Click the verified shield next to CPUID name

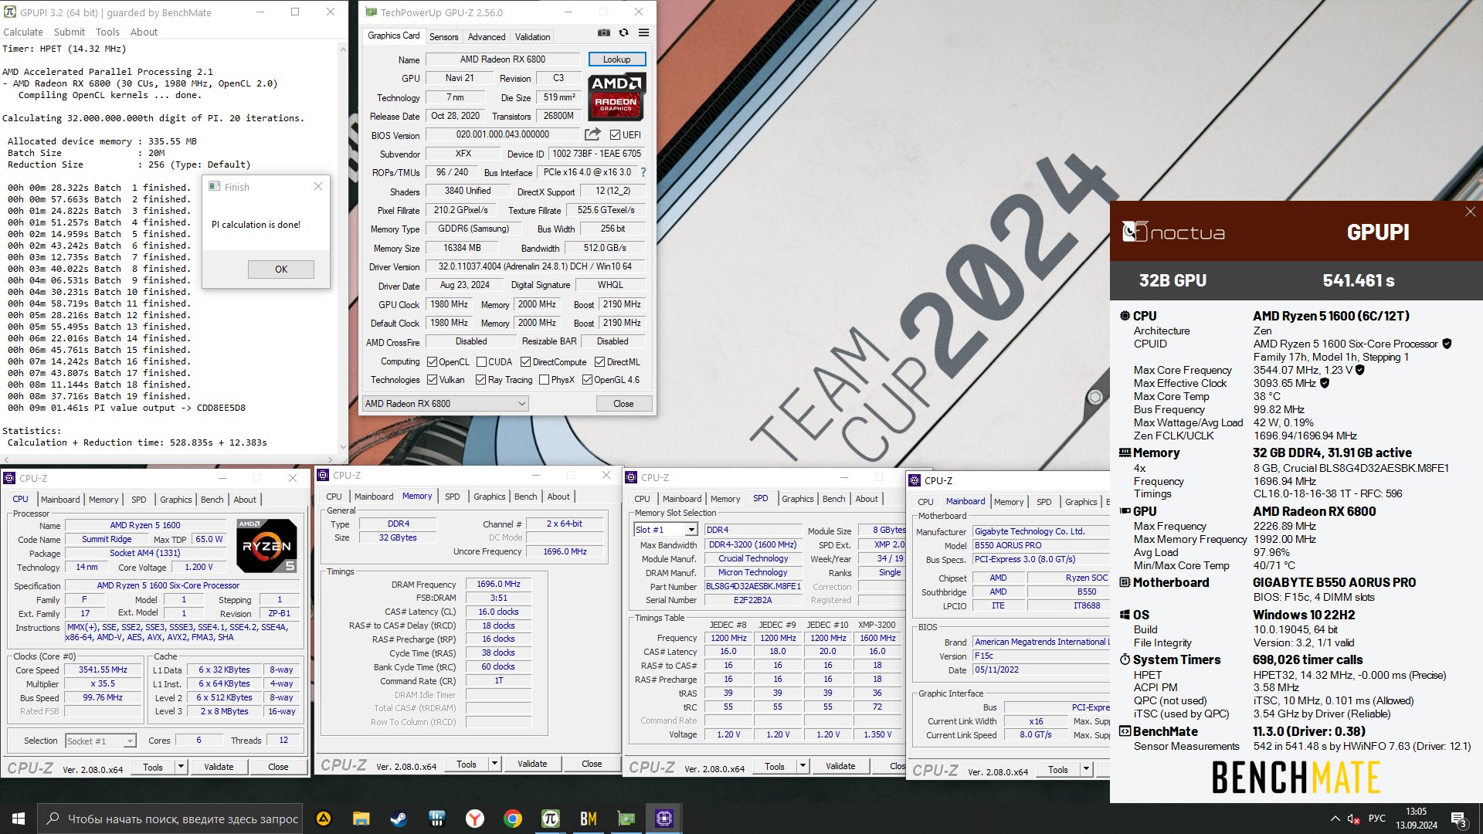coord(1447,344)
